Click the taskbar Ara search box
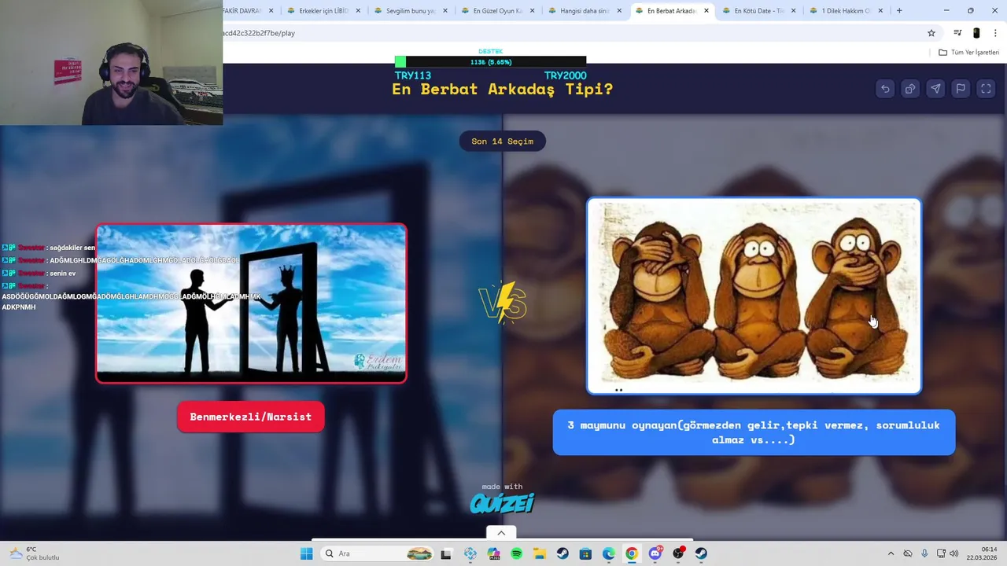The image size is (1007, 566). pyautogui.click(x=378, y=553)
